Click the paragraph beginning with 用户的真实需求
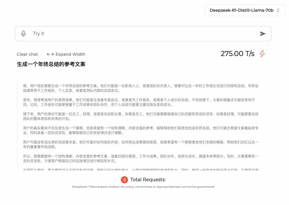Screen dimensions: 289x205 point(141,131)
